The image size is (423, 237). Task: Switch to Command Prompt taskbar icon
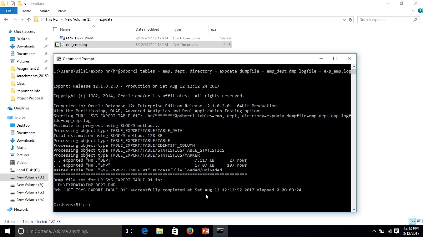click(x=220, y=231)
